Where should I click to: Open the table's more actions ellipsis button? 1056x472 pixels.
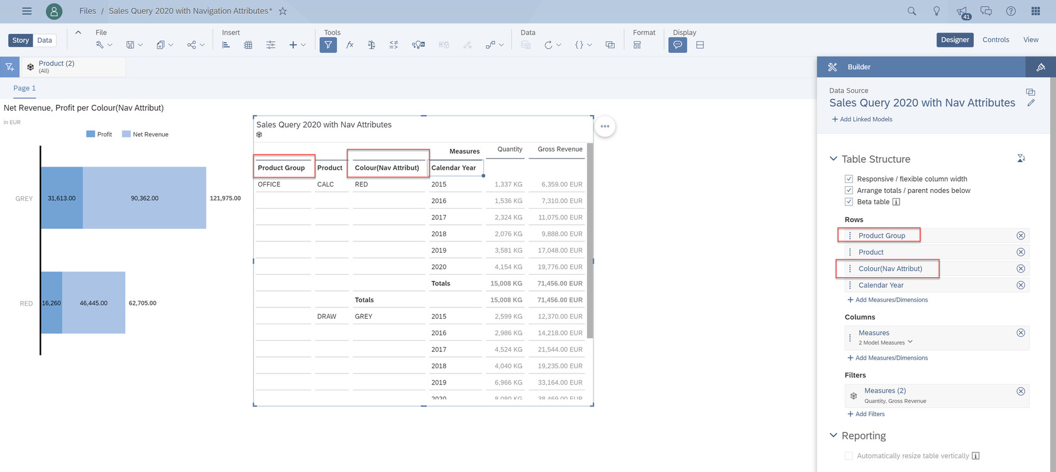[x=605, y=126]
